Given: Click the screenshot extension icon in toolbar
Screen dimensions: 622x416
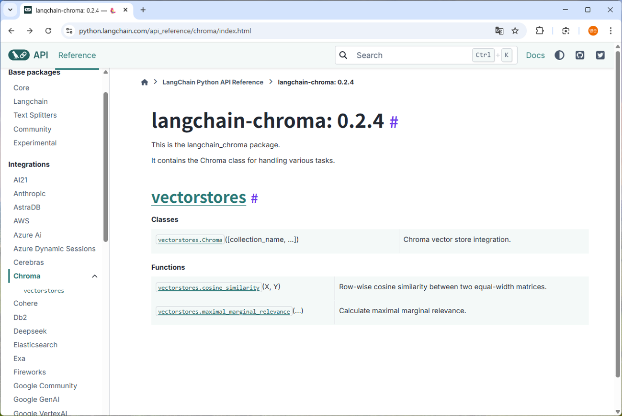Looking at the screenshot, I should click(566, 31).
